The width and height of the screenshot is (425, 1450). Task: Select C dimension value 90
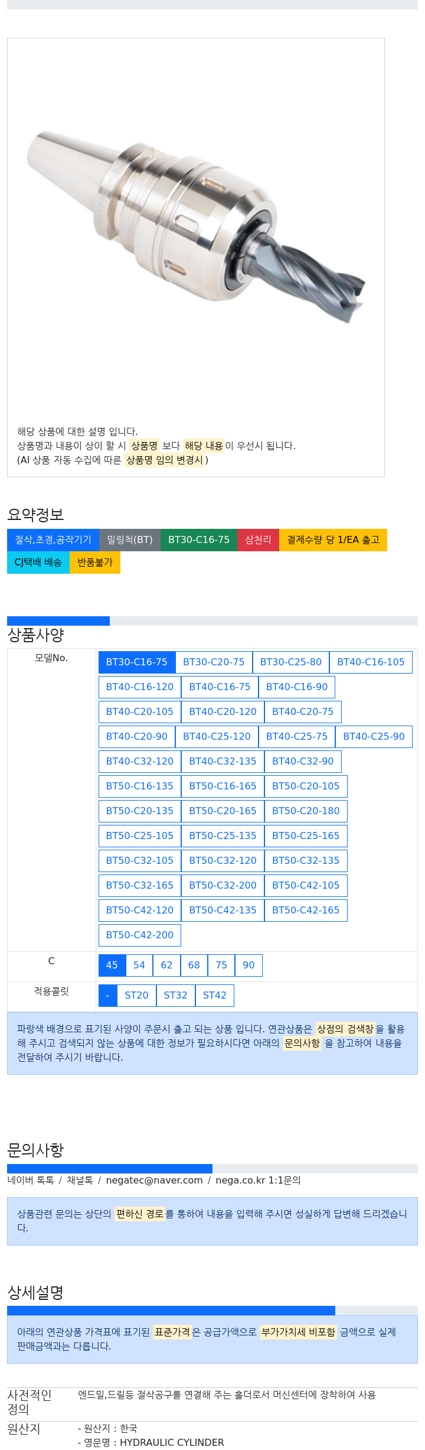(249, 965)
